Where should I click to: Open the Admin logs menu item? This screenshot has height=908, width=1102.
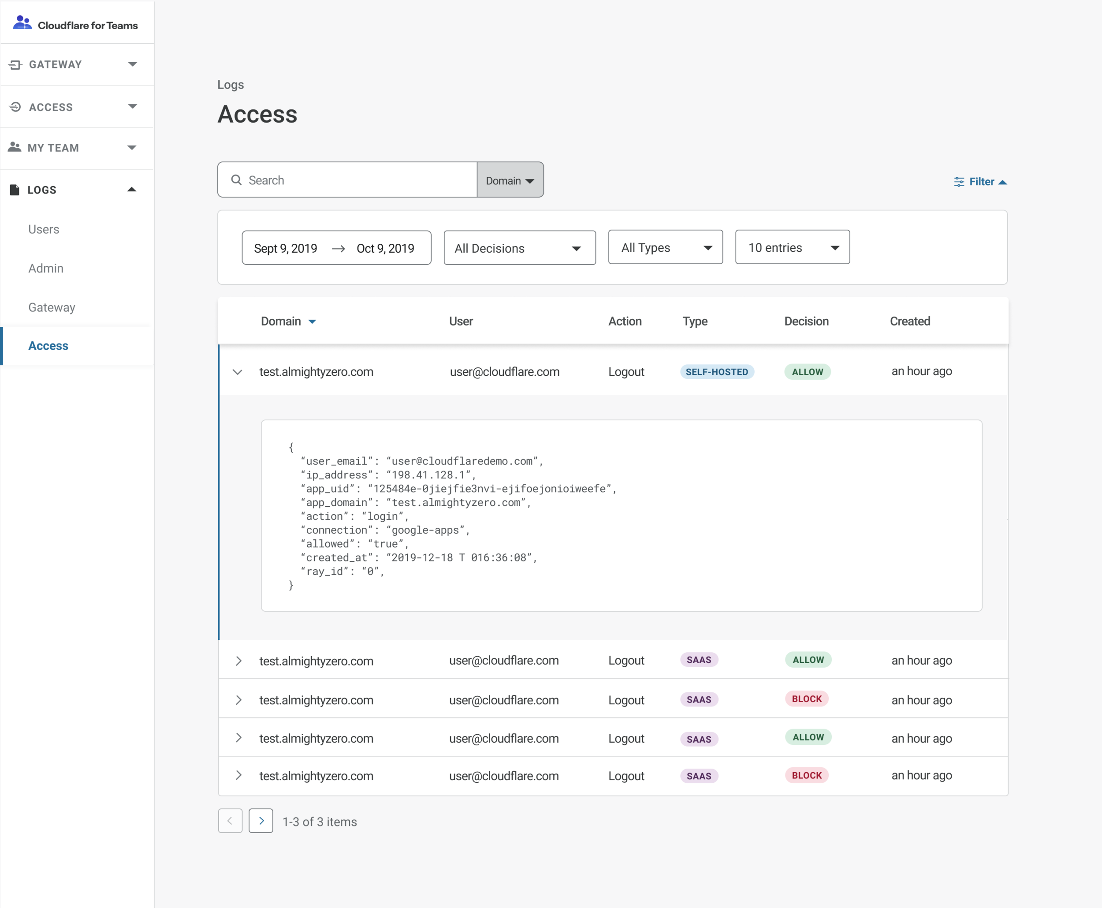point(45,268)
